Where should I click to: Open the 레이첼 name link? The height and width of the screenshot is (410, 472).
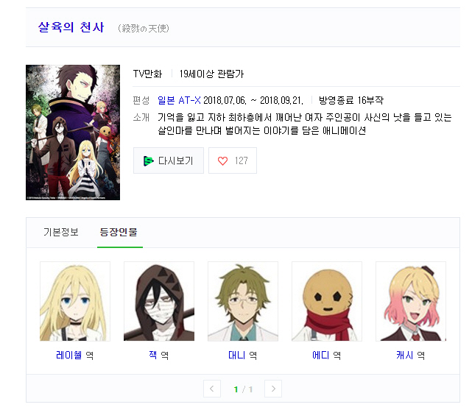tap(69, 356)
